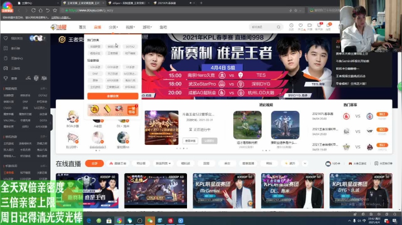This screenshot has width=402, height=225.
Task: Click the 10分卡 card icon
Action: pyautogui.click(x=328, y=164)
